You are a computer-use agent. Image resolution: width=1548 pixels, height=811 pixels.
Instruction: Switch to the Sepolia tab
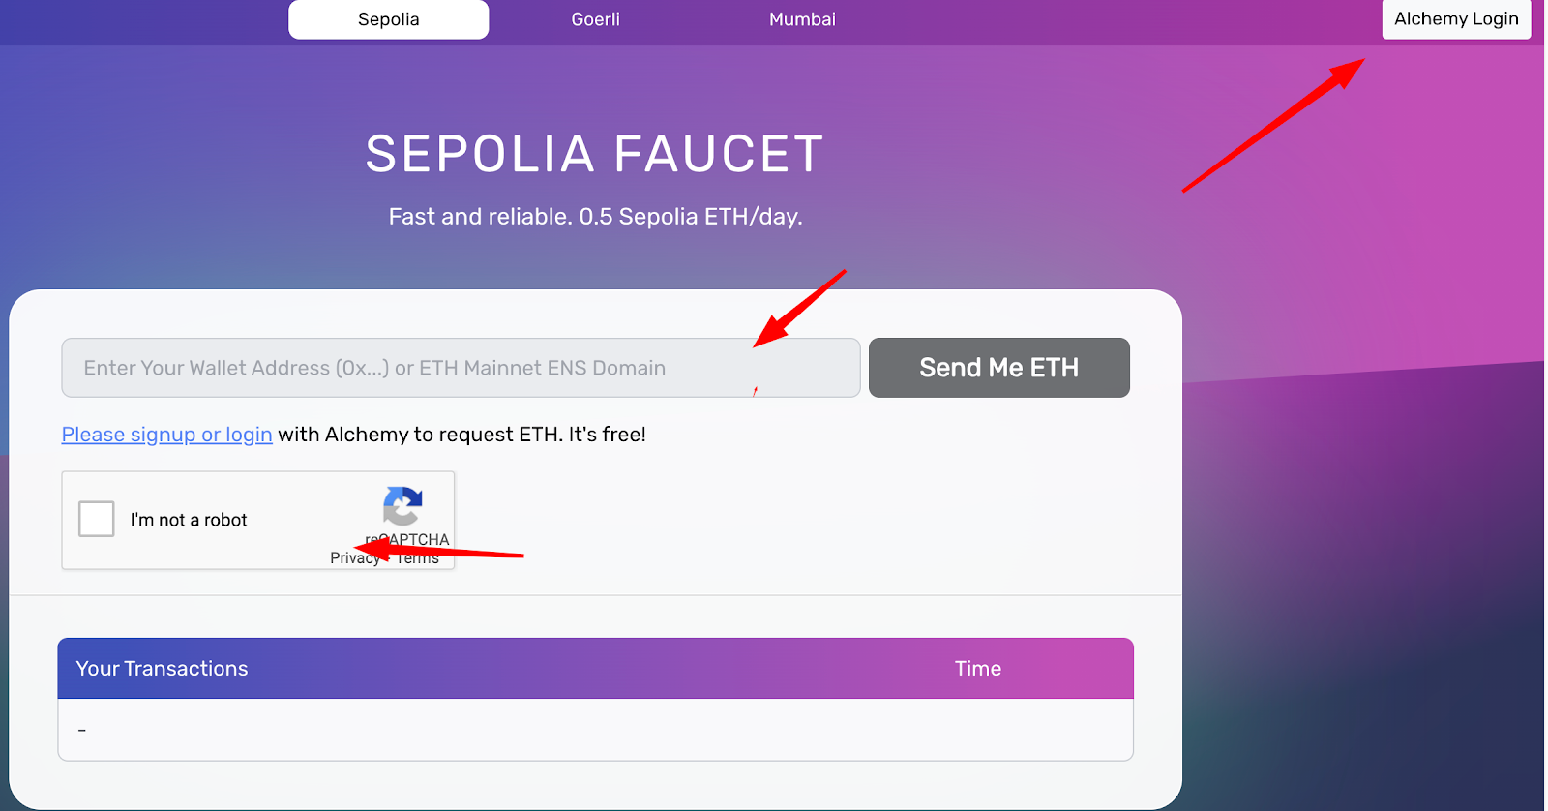(x=389, y=19)
